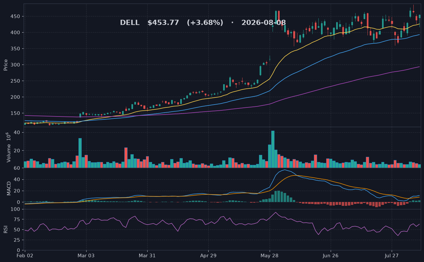Click the (+3.68%) change value in title
The width and height of the screenshot is (424, 262).
pyautogui.click(x=205, y=23)
